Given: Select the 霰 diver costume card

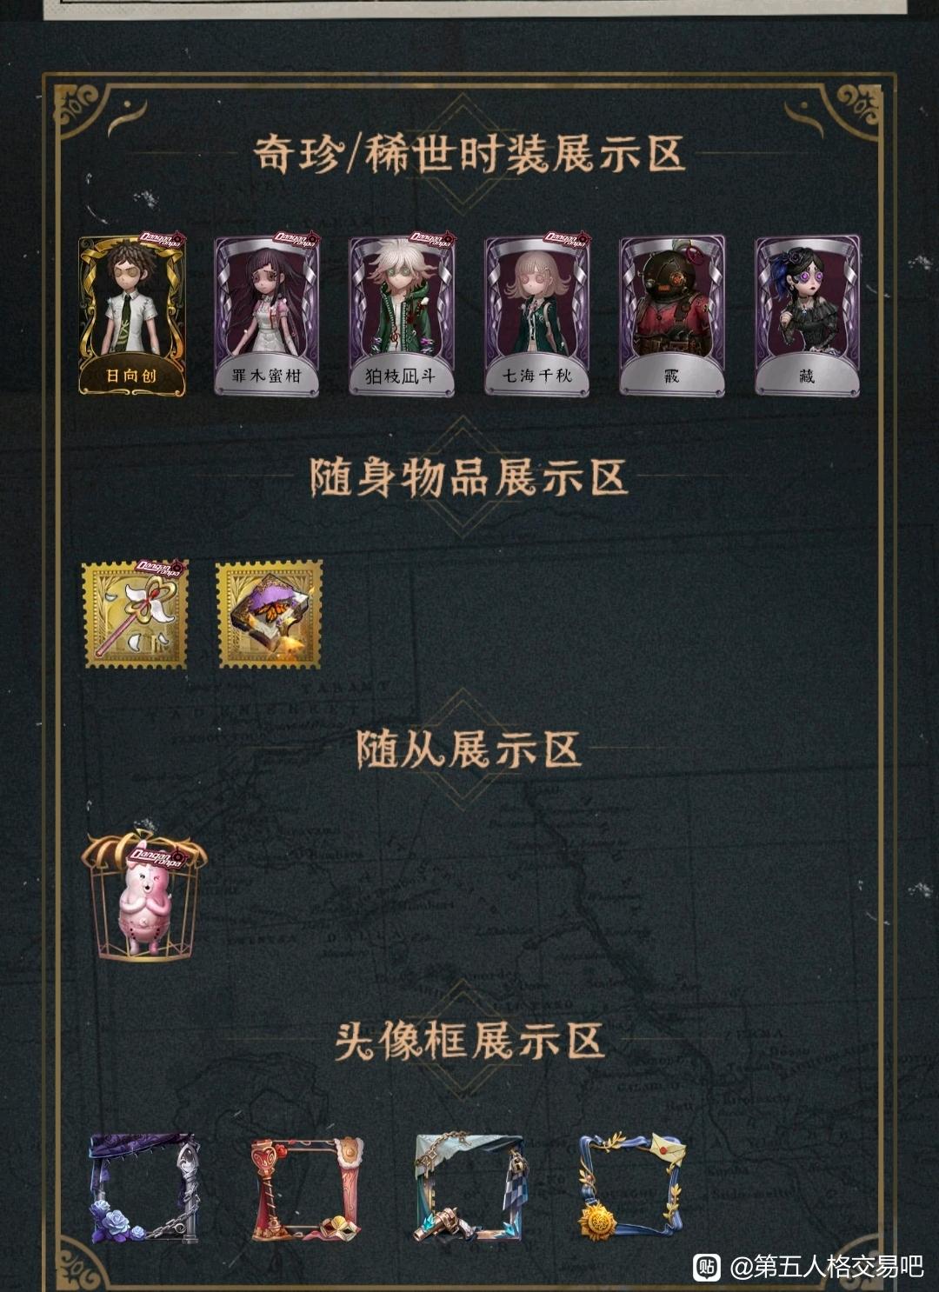Looking at the screenshot, I should [671, 316].
